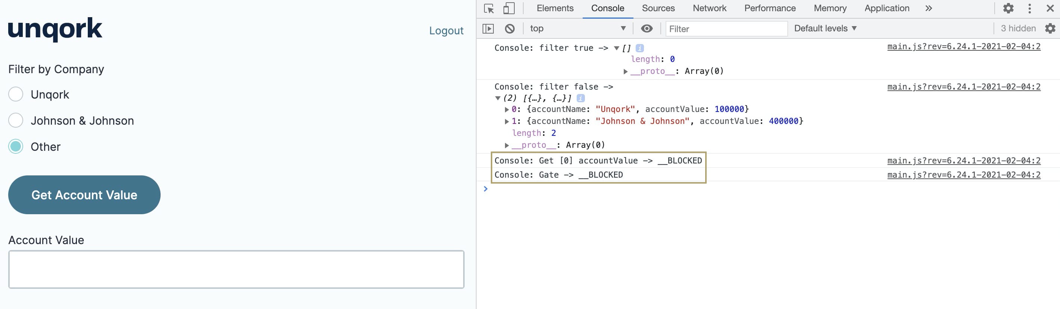The height and width of the screenshot is (309, 1060).
Task: Show the console sidebar icon
Action: point(488,28)
